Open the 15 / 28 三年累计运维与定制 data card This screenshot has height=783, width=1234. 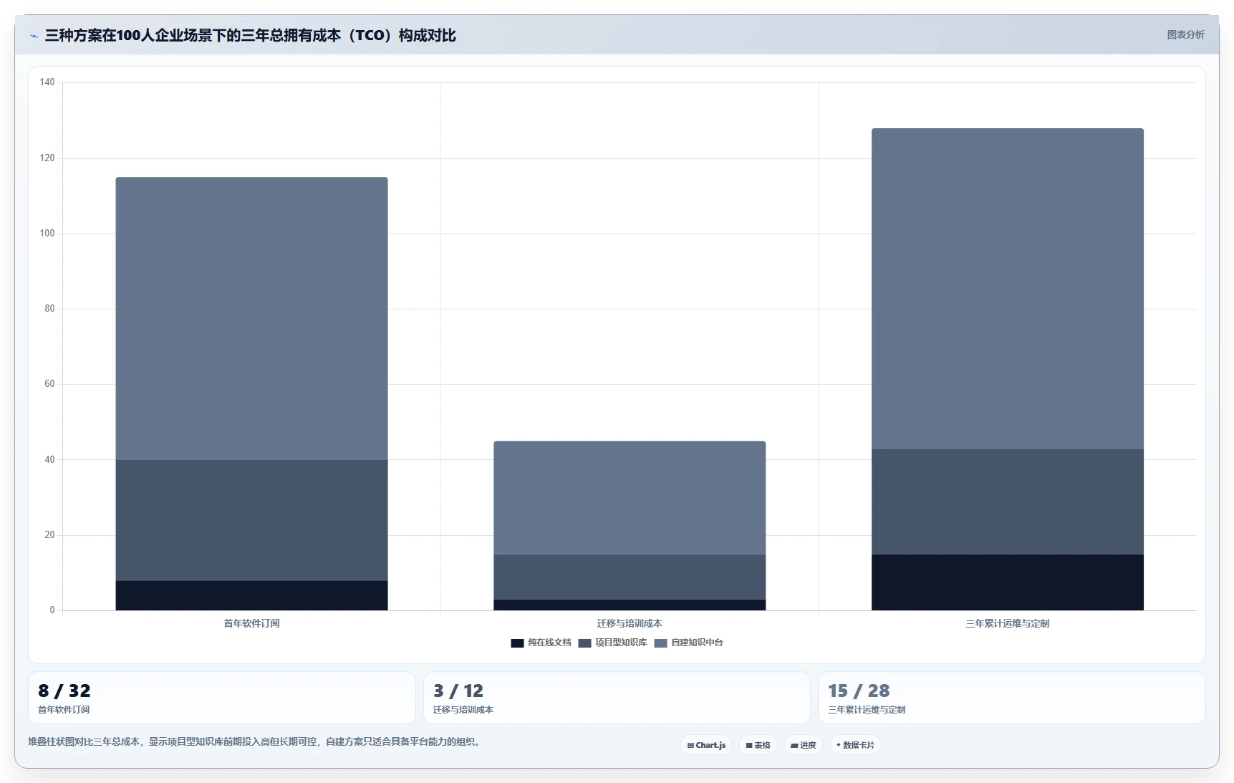pos(1012,698)
